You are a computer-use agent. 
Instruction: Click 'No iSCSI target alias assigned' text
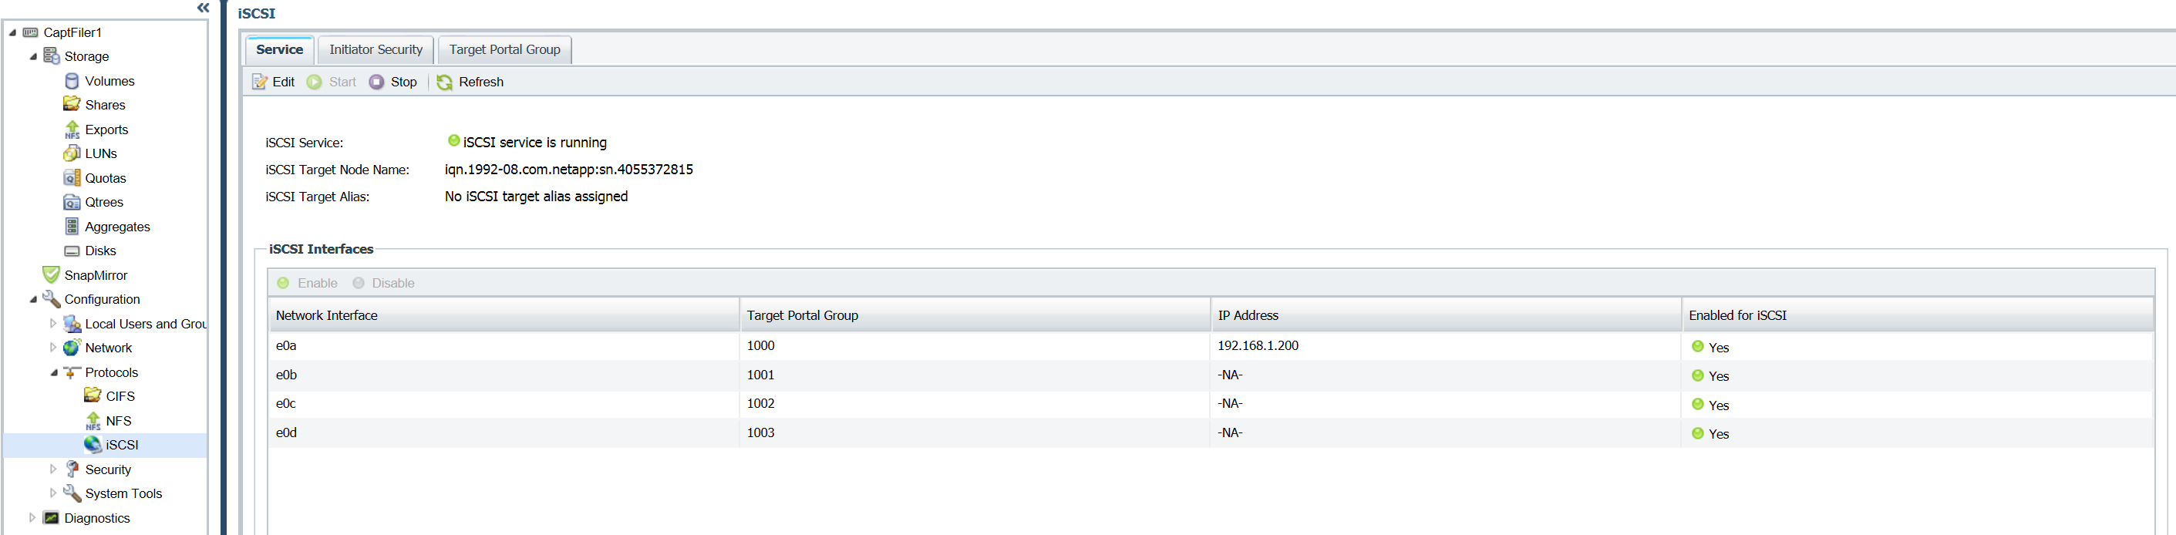tap(537, 197)
